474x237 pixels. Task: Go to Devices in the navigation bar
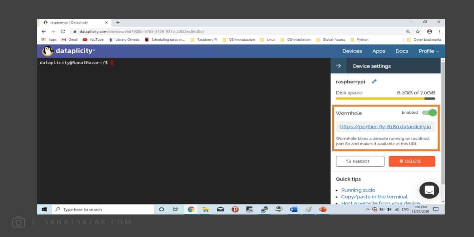pyautogui.click(x=352, y=51)
